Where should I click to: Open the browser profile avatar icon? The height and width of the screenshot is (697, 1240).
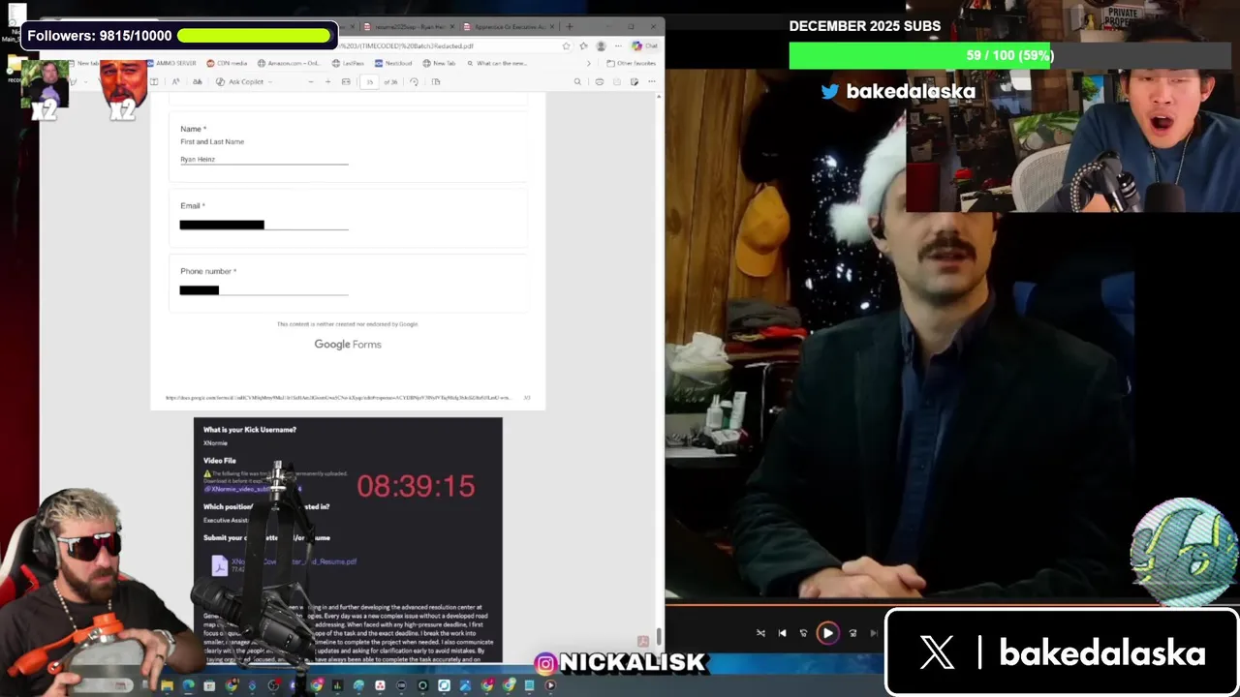(x=601, y=45)
